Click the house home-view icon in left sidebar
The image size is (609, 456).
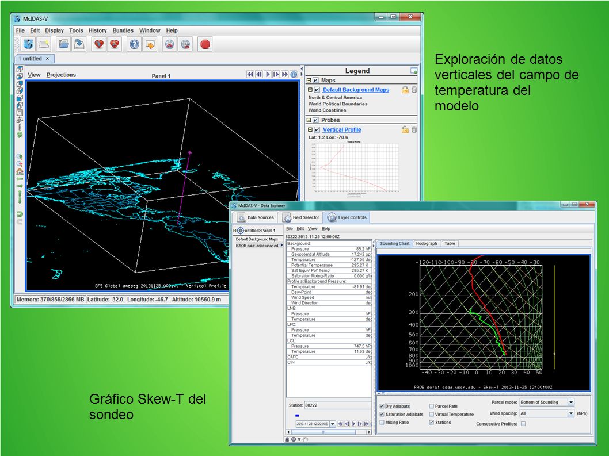click(x=20, y=171)
